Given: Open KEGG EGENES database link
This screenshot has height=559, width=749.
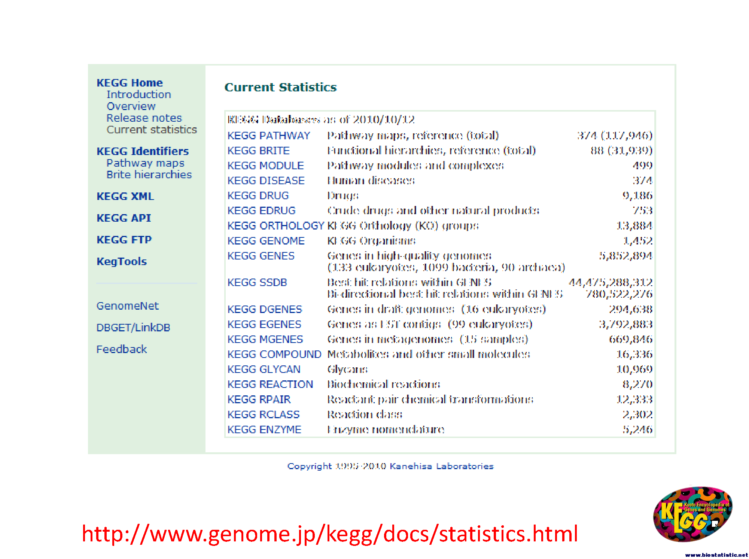Looking at the screenshot, I should click(x=264, y=324).
